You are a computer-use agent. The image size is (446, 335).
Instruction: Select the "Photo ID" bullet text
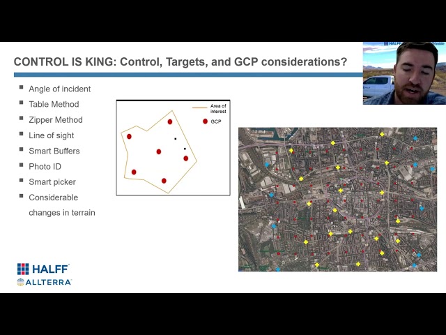pos(45,166)
